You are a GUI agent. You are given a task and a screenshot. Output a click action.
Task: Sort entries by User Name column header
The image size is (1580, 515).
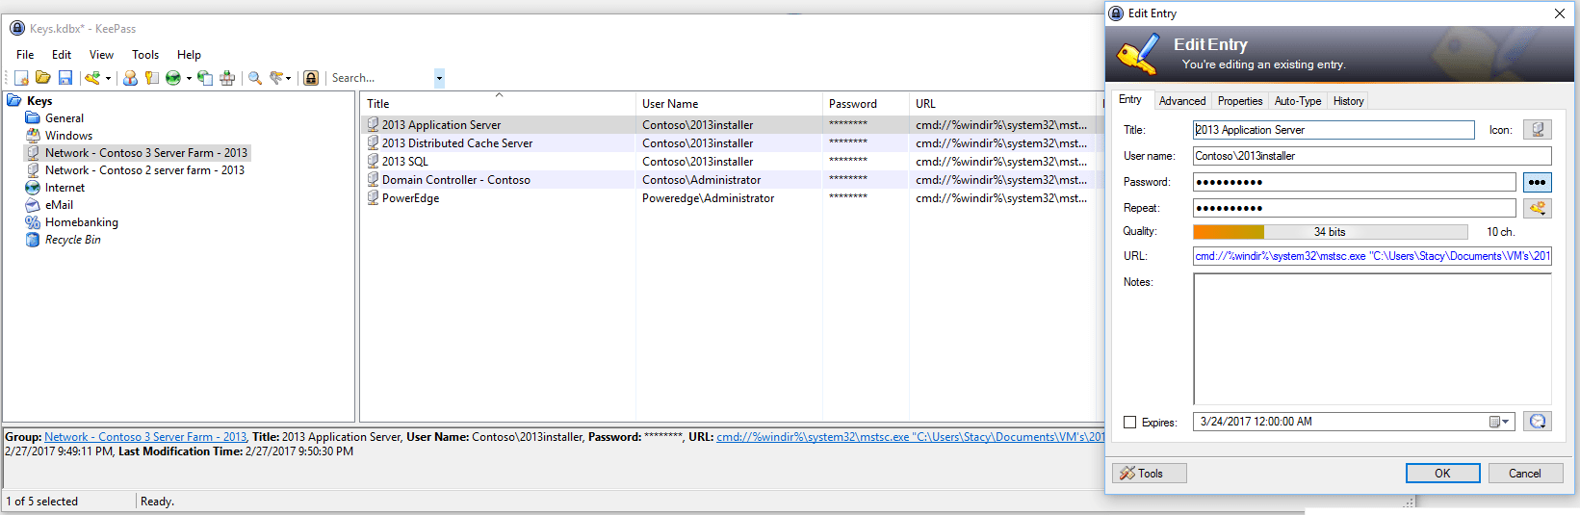[x=729, y=104]
